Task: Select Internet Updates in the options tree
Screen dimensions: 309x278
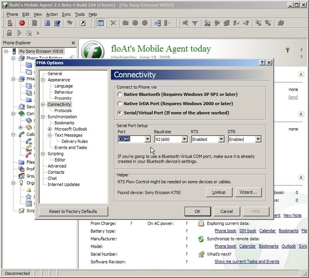Action: click(64, 185)
